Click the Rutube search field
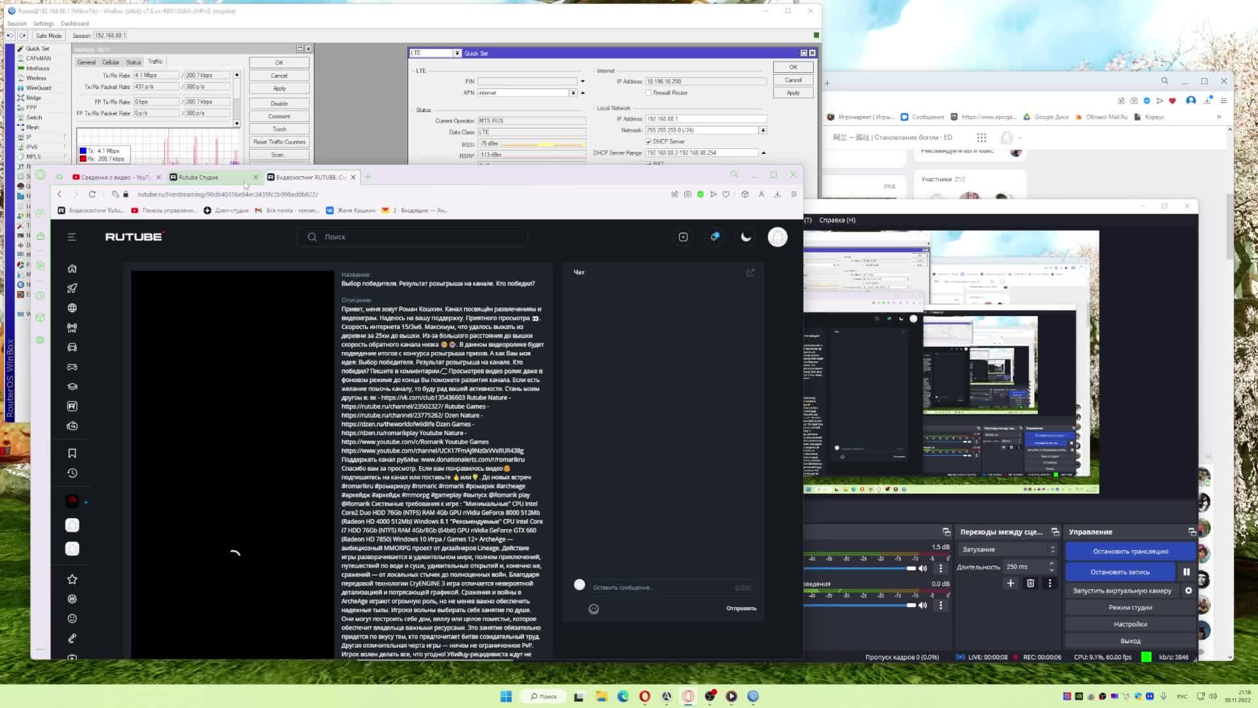Image resolution: width=1258 pixels, height=708 pixels. point(413,237)
